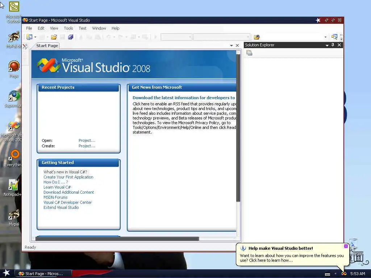This screenshot has height=278, width=371.
Task: Click the star Start button on taskbar
Action: [6, 273]
